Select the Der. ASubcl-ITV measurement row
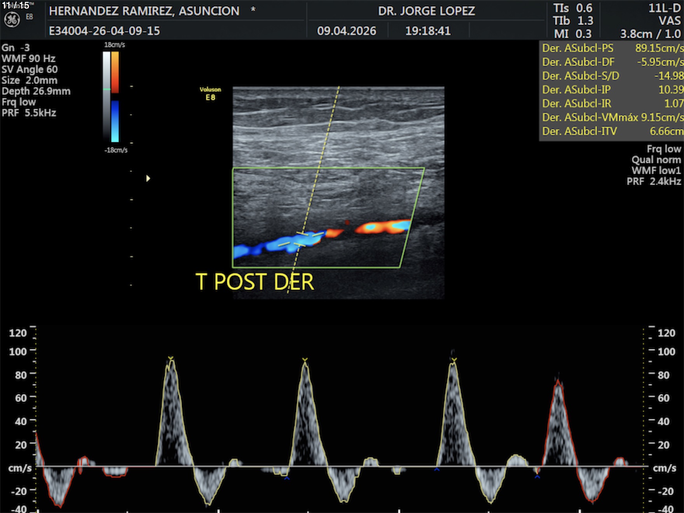Viewport: 684px width, 513px height. (x=612, y=131)
